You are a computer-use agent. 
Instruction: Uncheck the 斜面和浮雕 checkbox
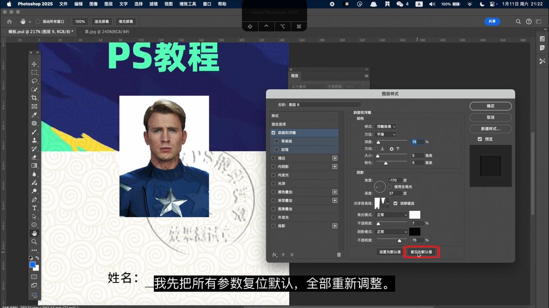273,133
